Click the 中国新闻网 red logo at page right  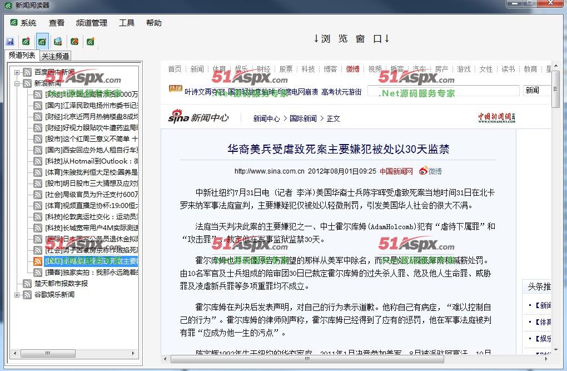(x=497, y=117)
